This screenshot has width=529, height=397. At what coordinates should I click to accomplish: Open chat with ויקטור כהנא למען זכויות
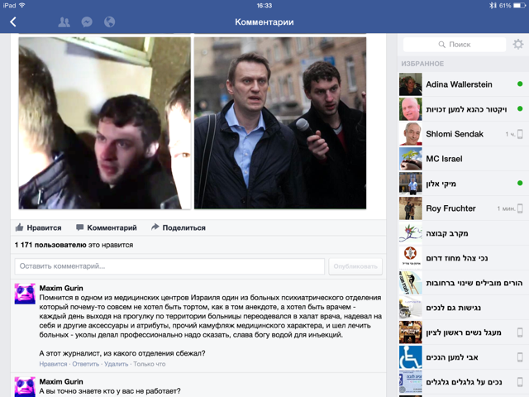pyautogui.click(x=463, y=109)
